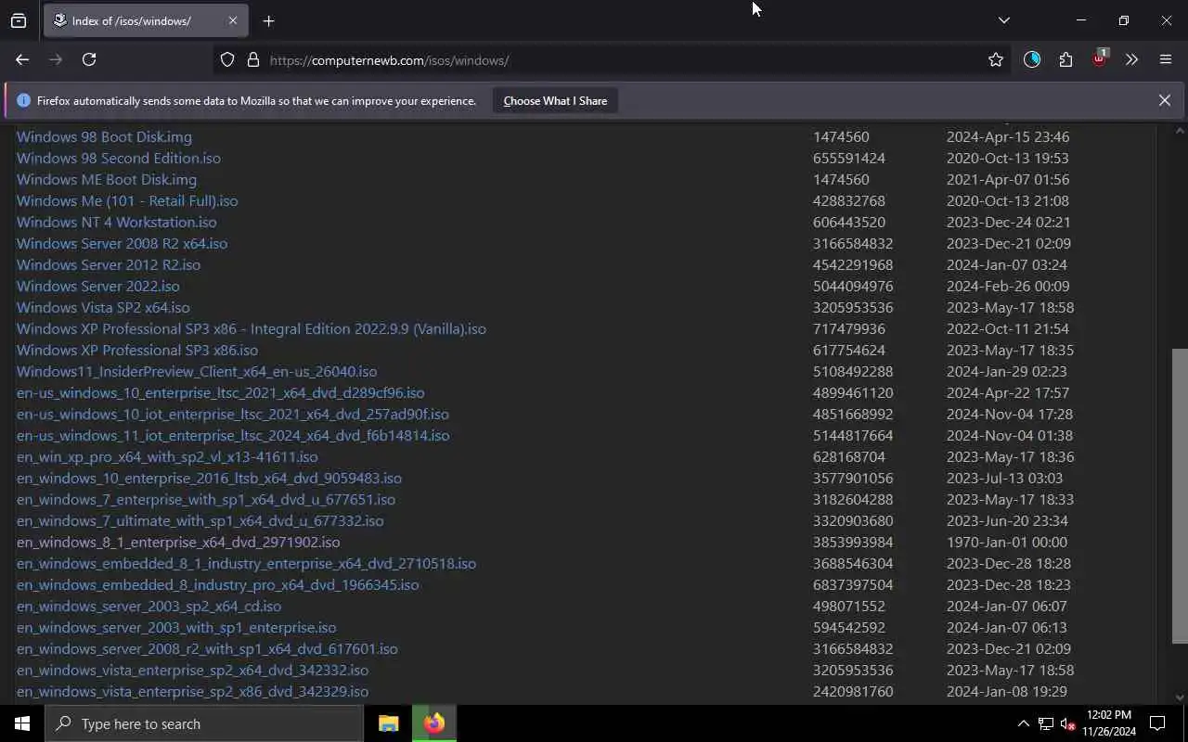1188x742 pixels.
Task: Show more tools overflow chevron
Action: point(1131,59)
